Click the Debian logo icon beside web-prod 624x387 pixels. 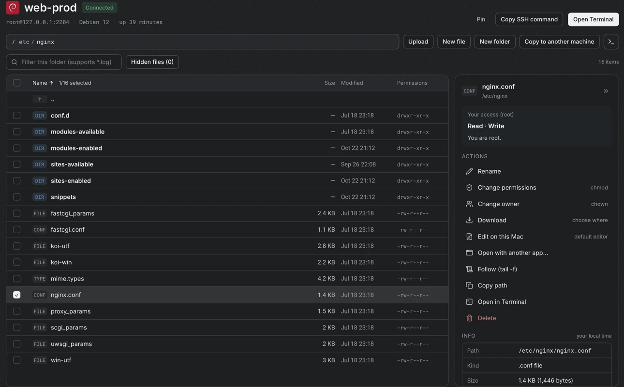(x=13, y=7)
